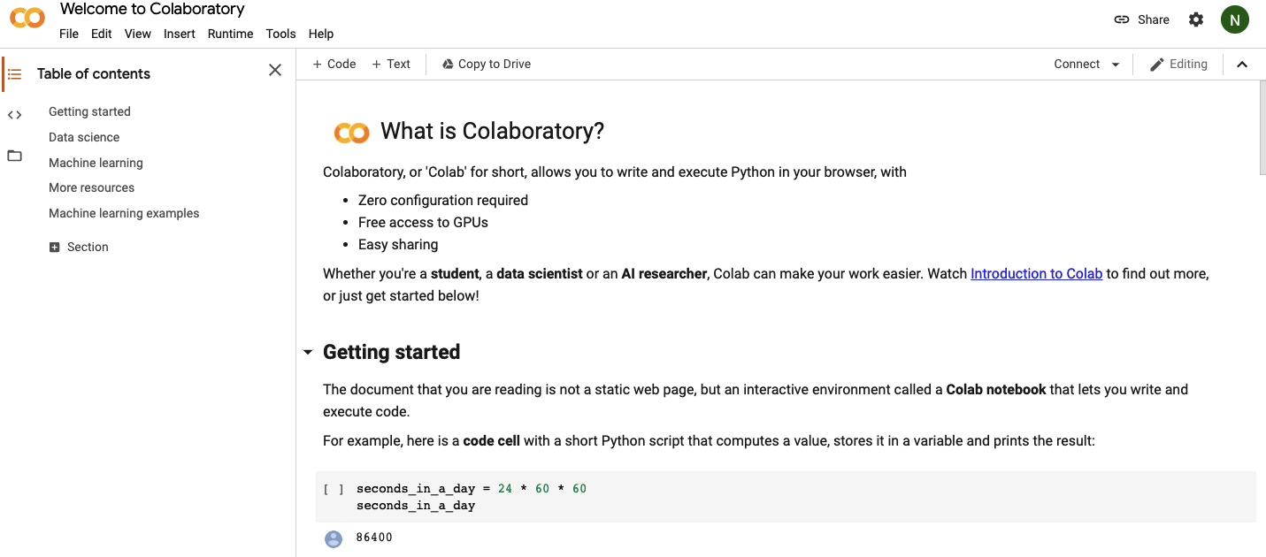The height and width of the screenshot is (557, 1266).
Task: Open the Runtime menu
Action: (231, 34)
